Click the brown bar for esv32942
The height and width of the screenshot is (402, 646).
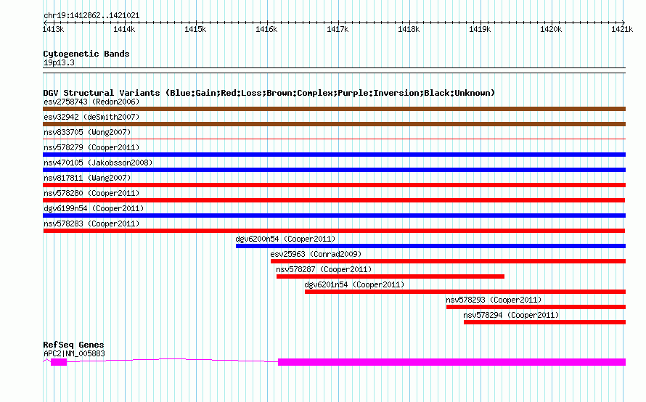334,124
